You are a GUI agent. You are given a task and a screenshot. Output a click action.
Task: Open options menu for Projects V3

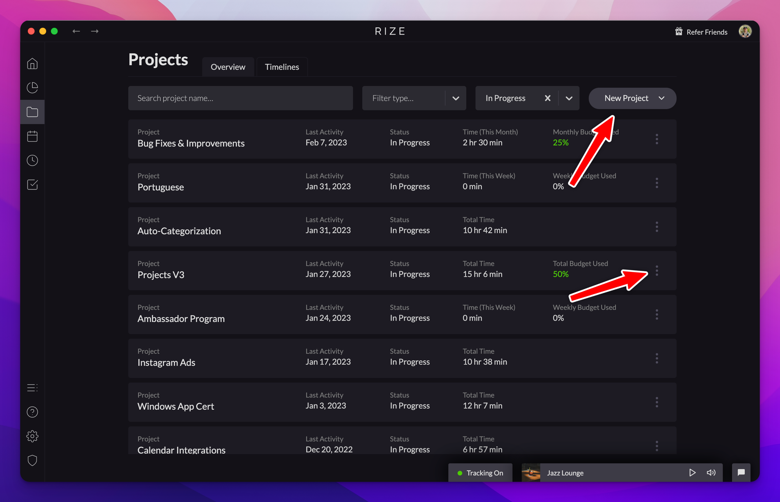(x=657, y=271)
